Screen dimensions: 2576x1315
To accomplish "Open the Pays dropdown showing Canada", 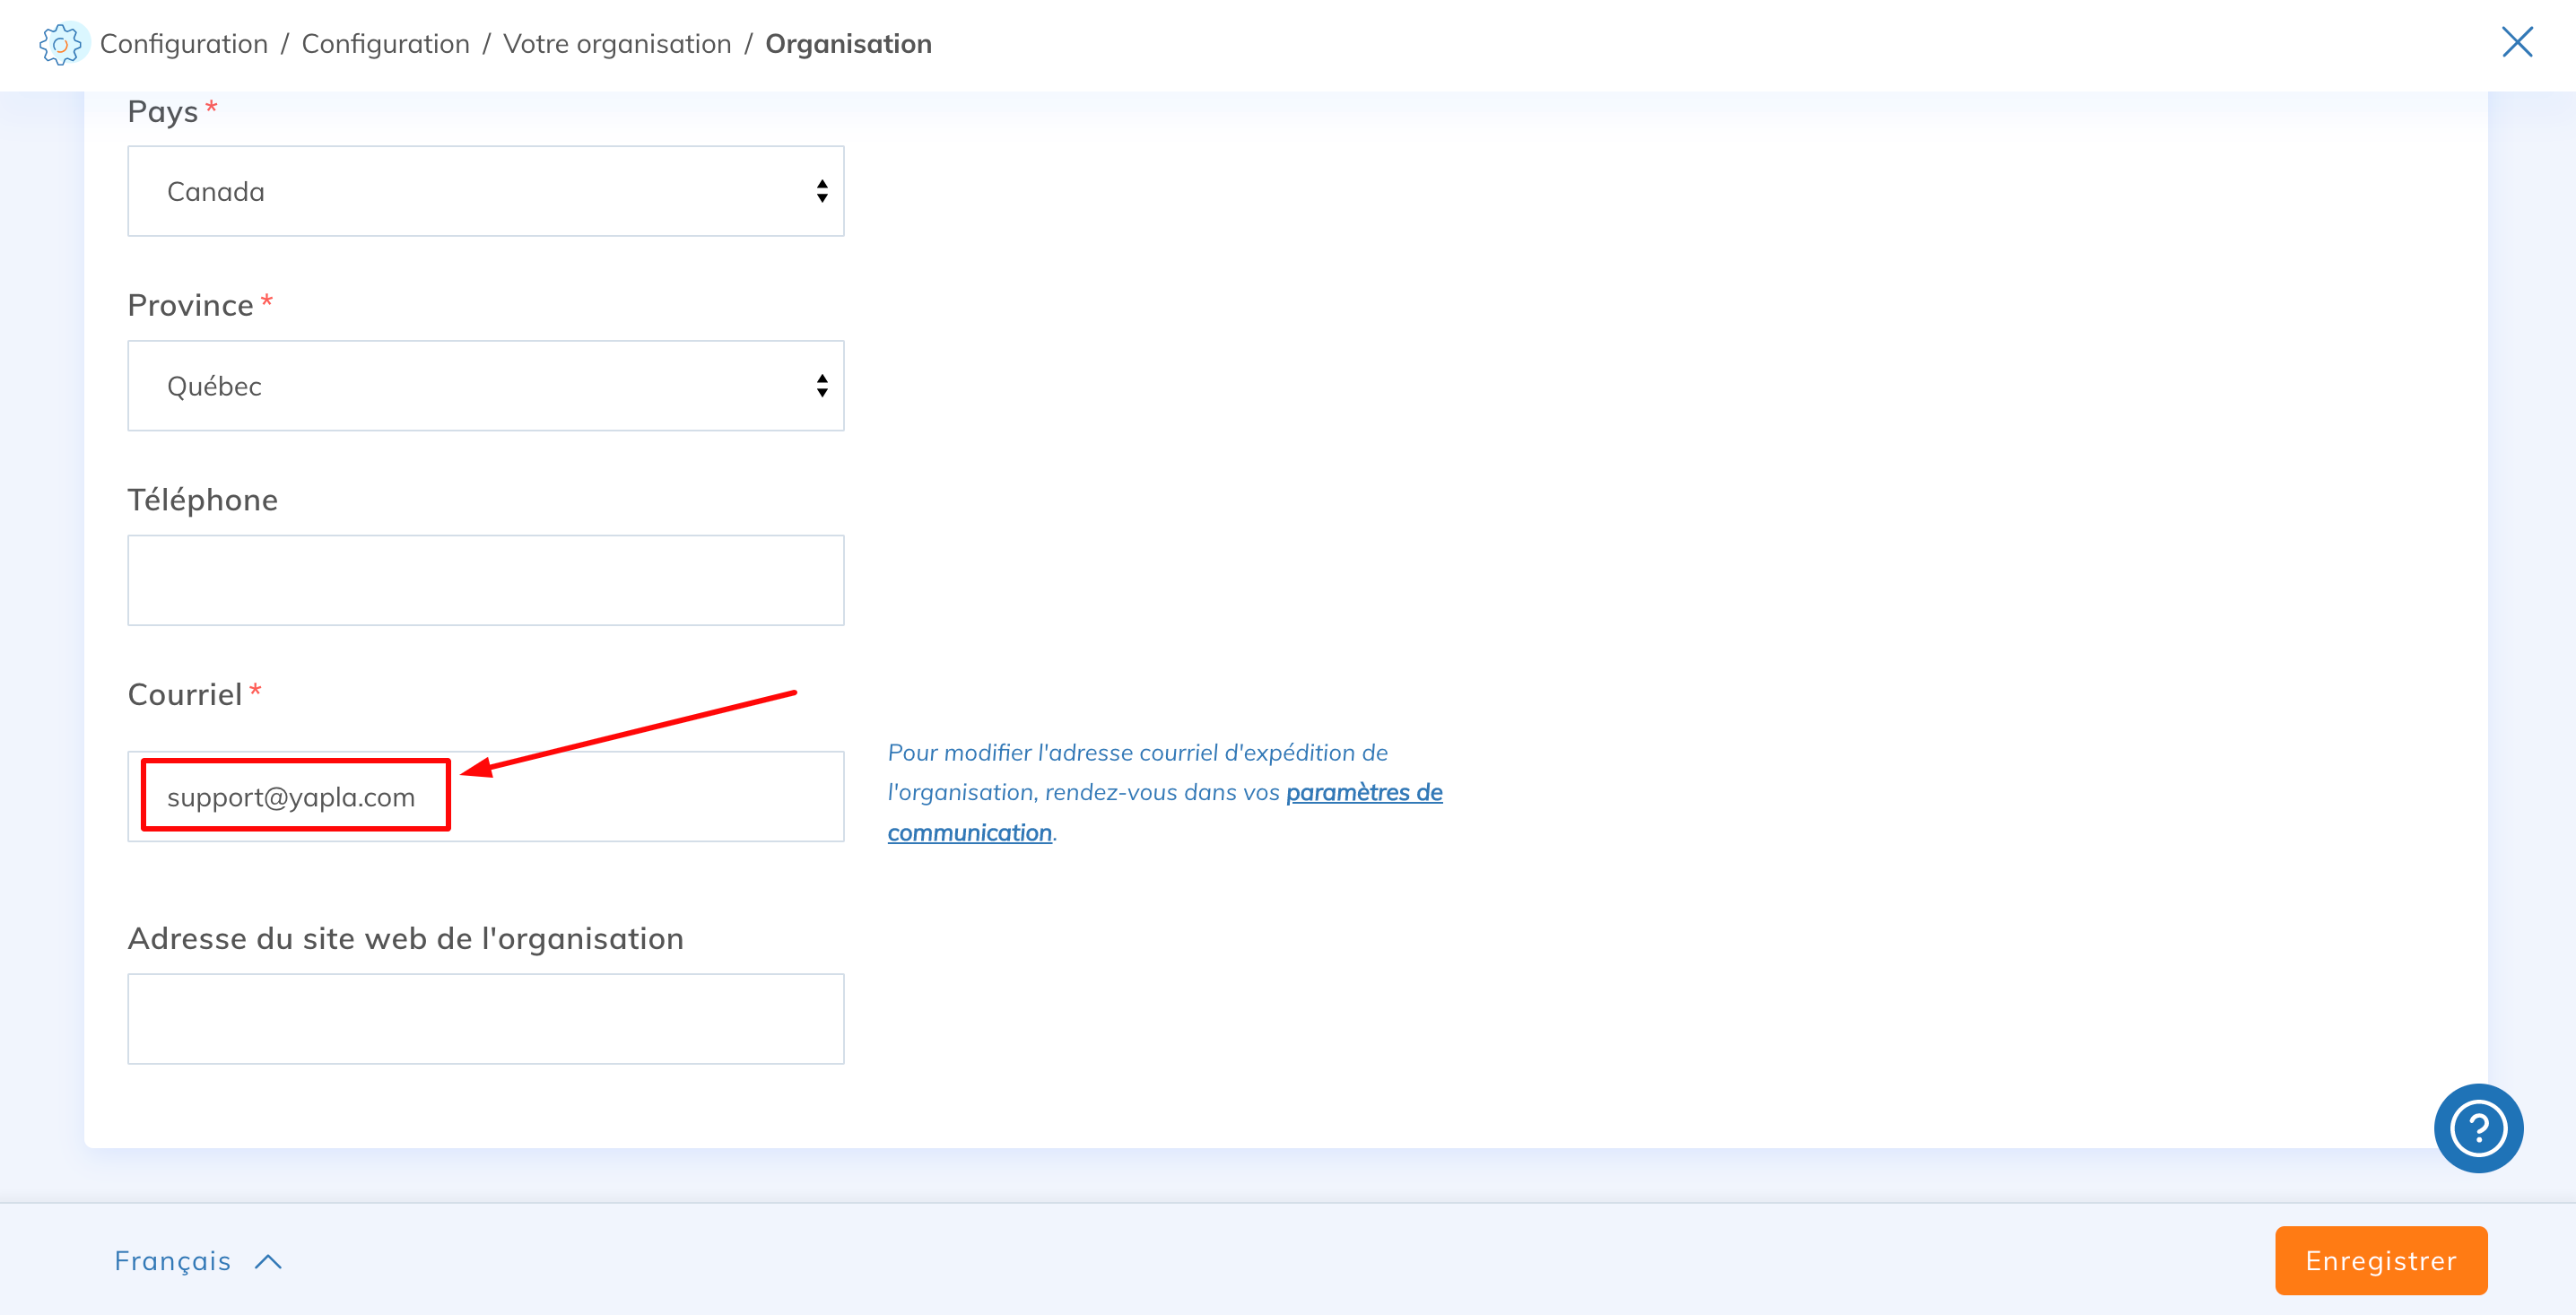I will click(484, 191).
